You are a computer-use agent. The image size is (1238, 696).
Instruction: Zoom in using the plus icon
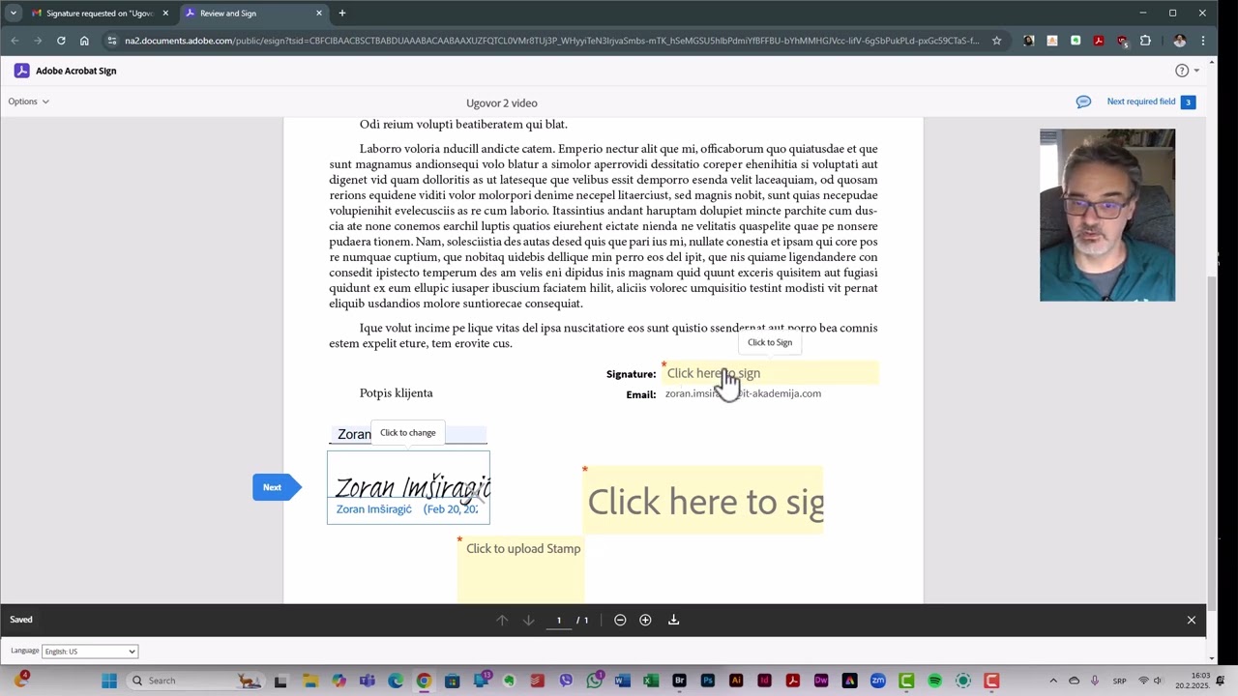[645, 620]
